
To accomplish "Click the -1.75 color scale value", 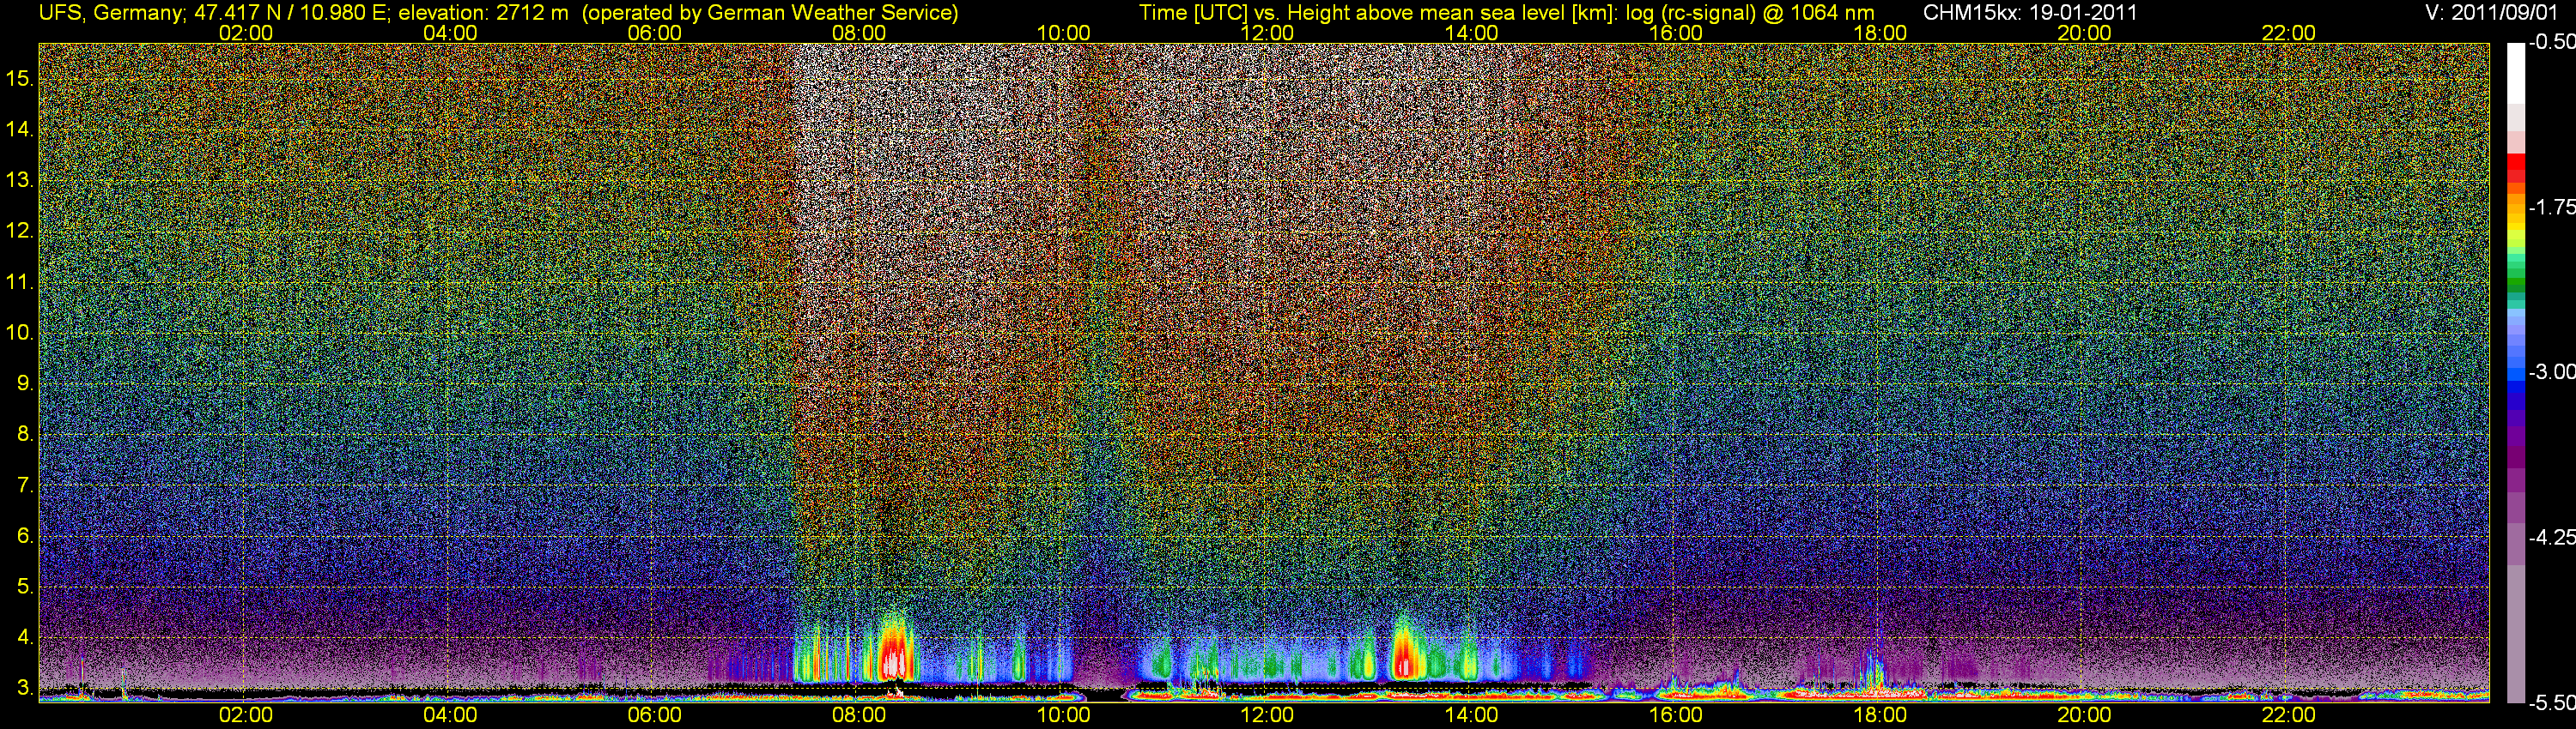I will click(x=2551, y=208).
